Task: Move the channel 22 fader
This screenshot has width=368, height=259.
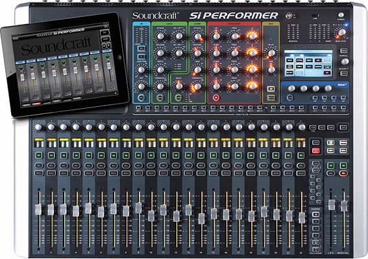Action: (302, 218)
